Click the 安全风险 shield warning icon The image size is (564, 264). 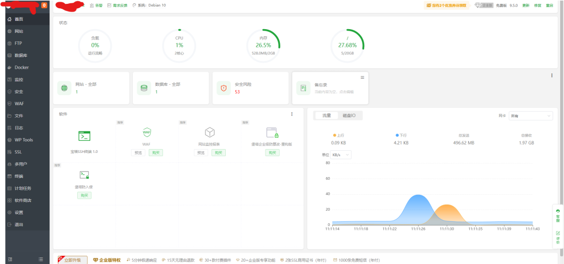coord(224,87)
